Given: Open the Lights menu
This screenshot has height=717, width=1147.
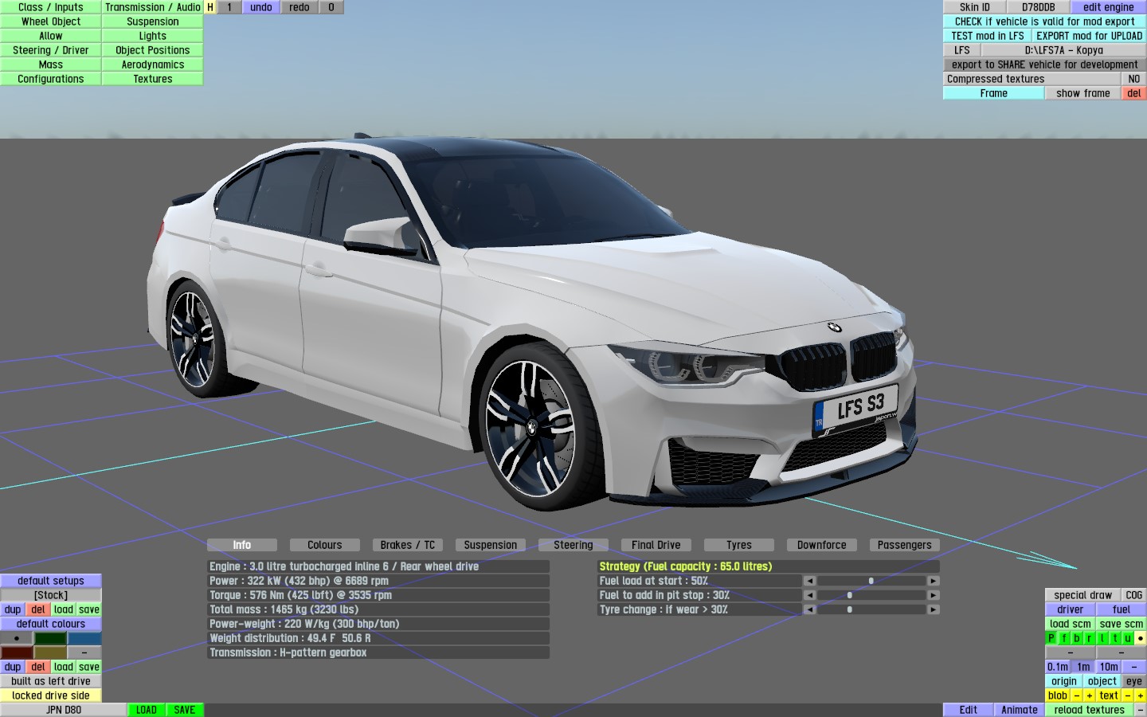Looking at the screenshot, I should click(153, 36).
